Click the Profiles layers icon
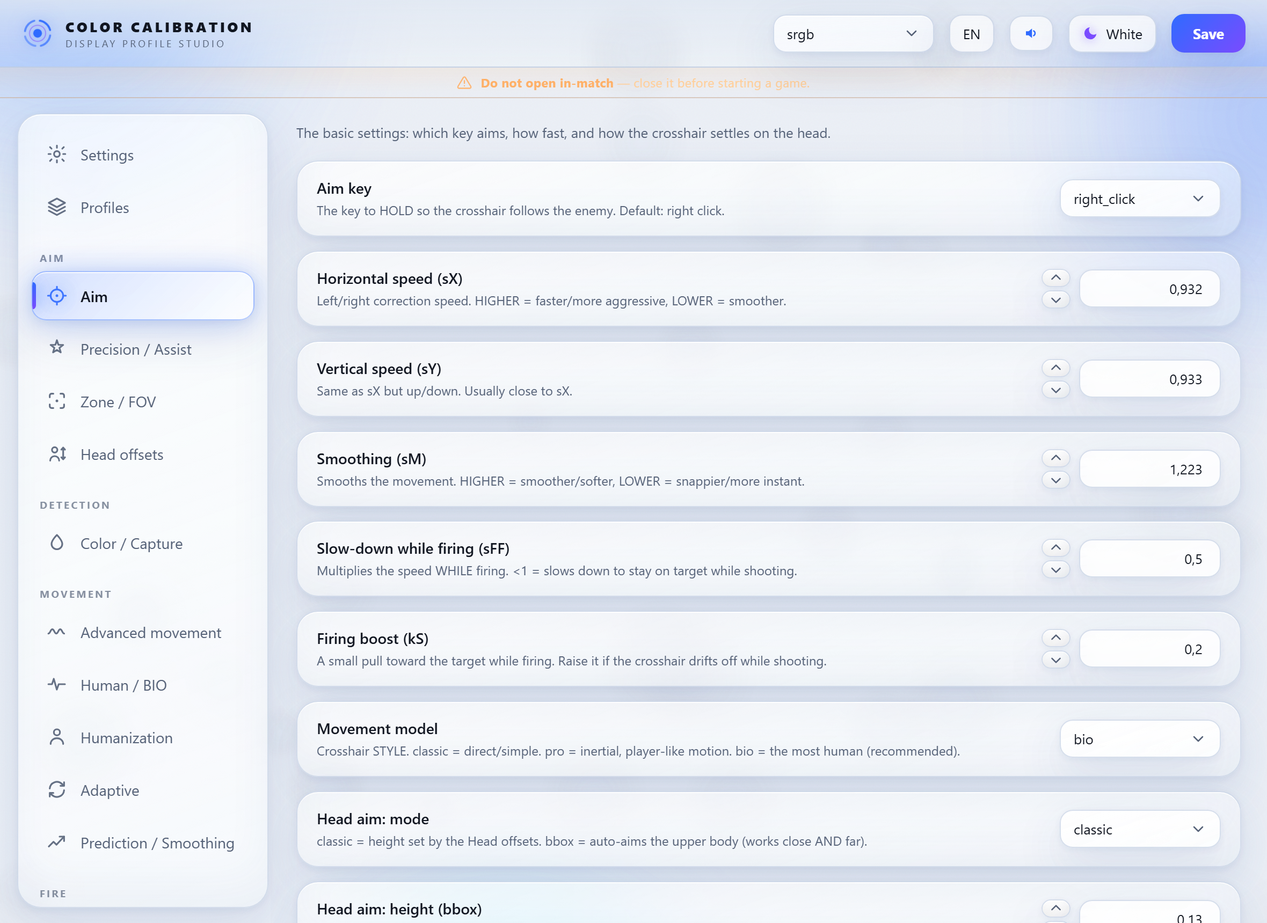Viewport: 1267px width, 923px height. [x=56, y=207]
